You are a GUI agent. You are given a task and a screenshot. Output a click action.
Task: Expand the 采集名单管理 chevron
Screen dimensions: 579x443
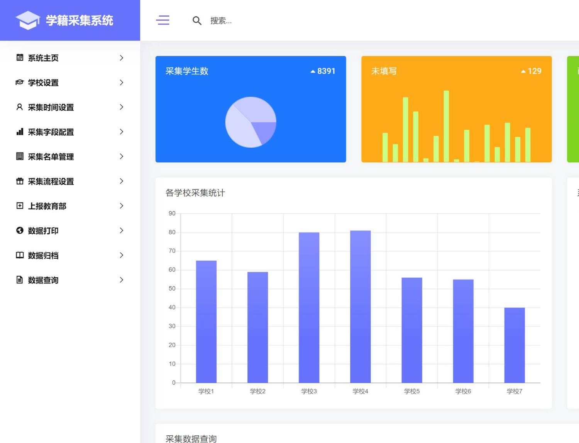tap(122, 157)
